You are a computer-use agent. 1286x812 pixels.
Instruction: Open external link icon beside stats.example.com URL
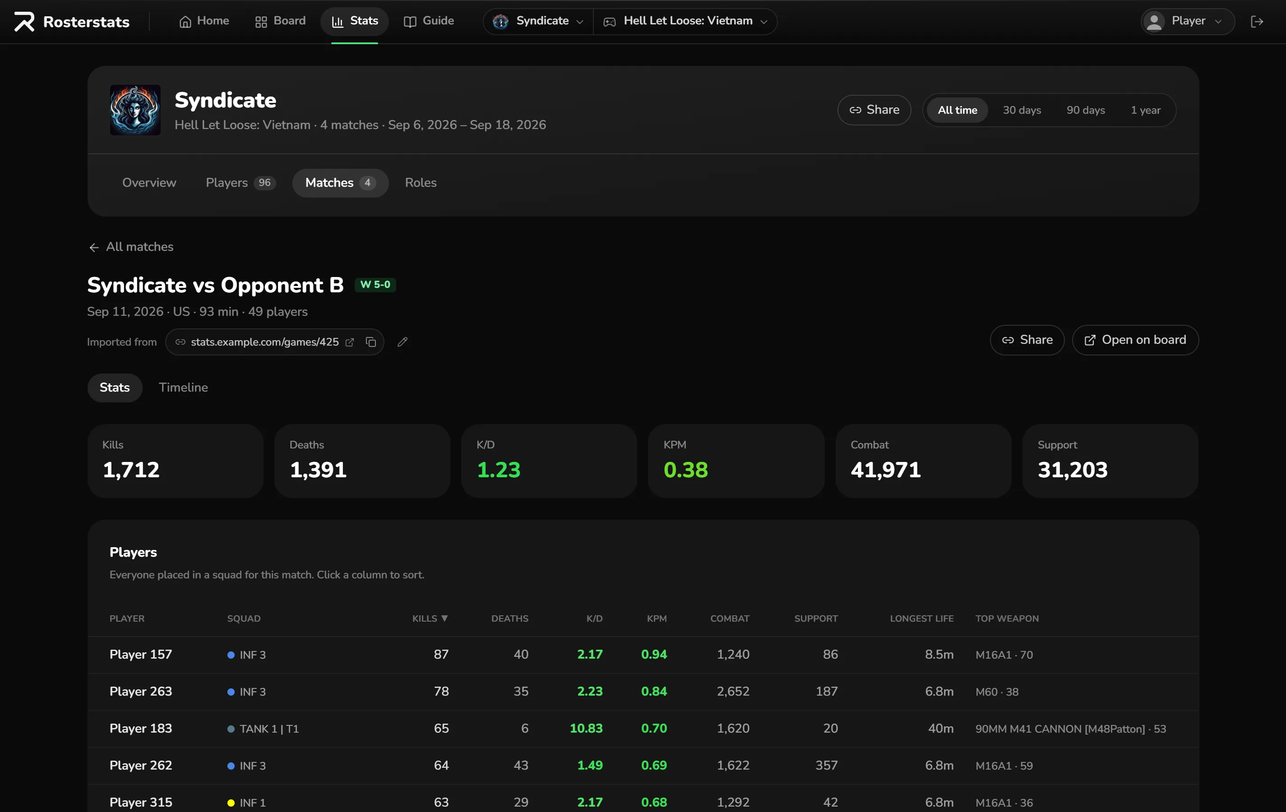[350, 342]
